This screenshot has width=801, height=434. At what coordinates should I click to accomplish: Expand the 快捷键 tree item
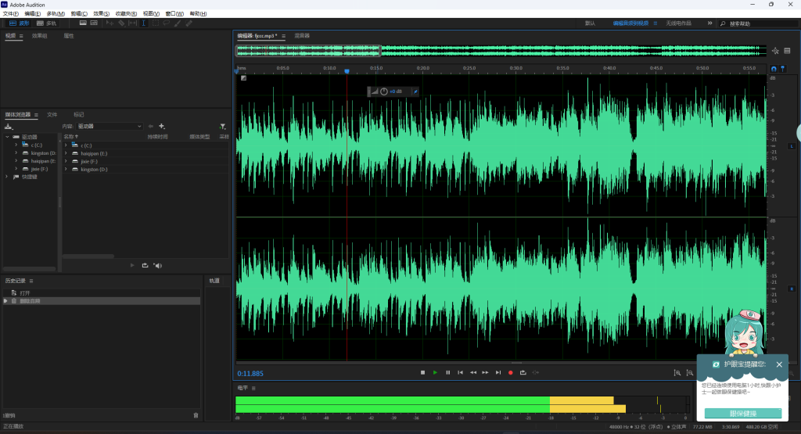(7, 178)
